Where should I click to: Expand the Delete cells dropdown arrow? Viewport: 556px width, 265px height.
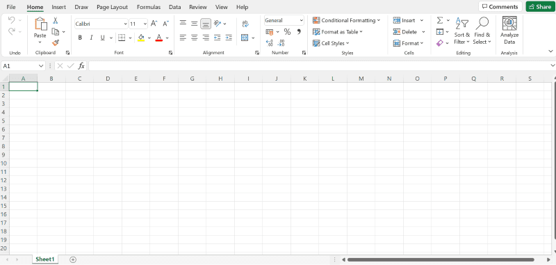tap(423, 32)
